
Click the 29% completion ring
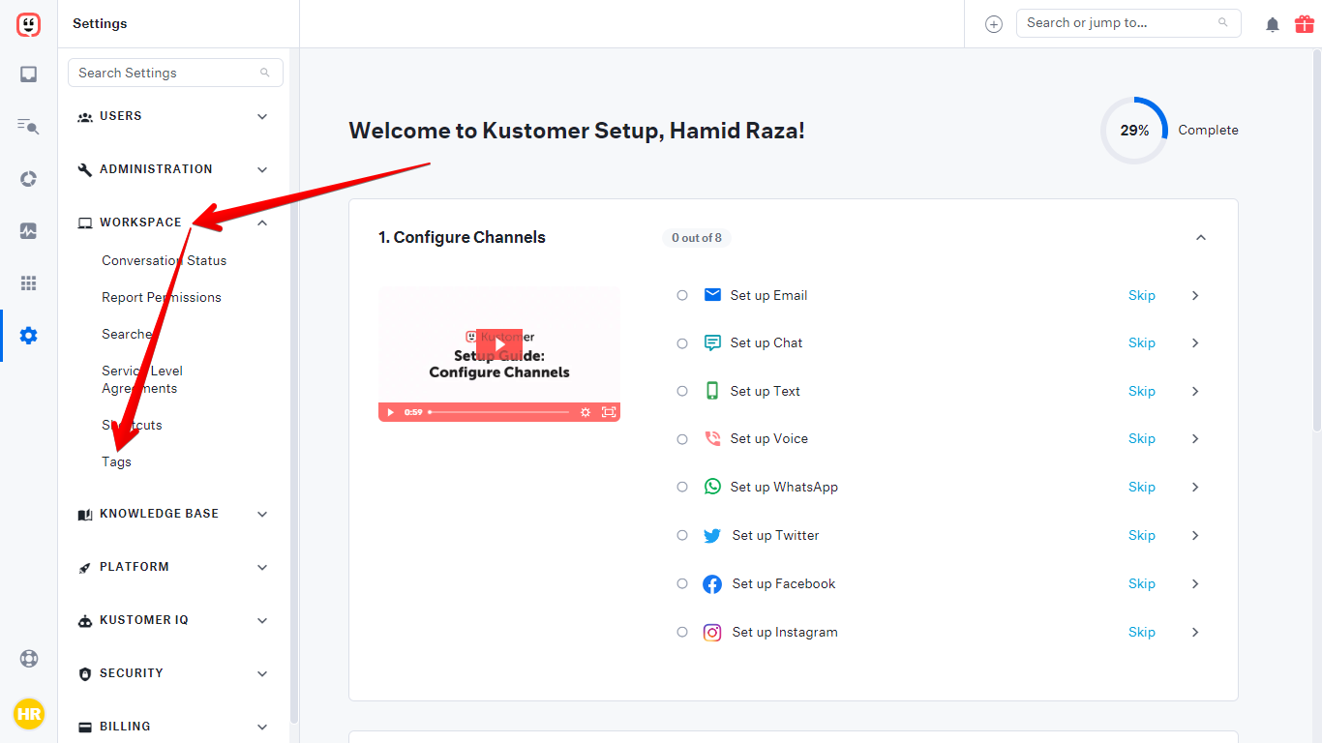point(1134,130)
